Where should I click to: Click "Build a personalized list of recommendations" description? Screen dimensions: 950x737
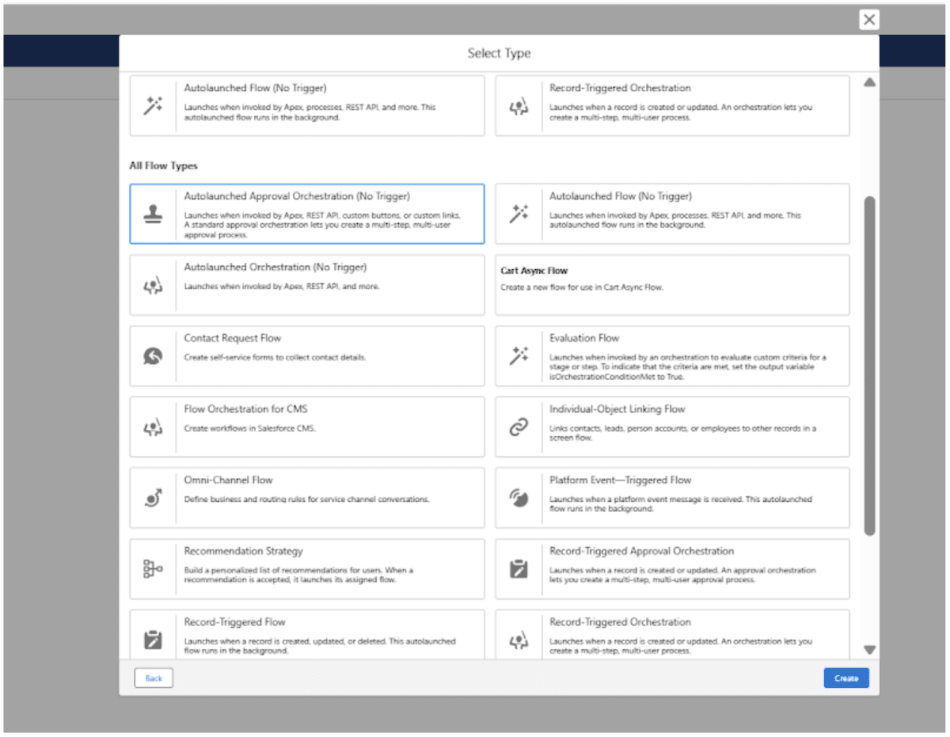(299, 575)
